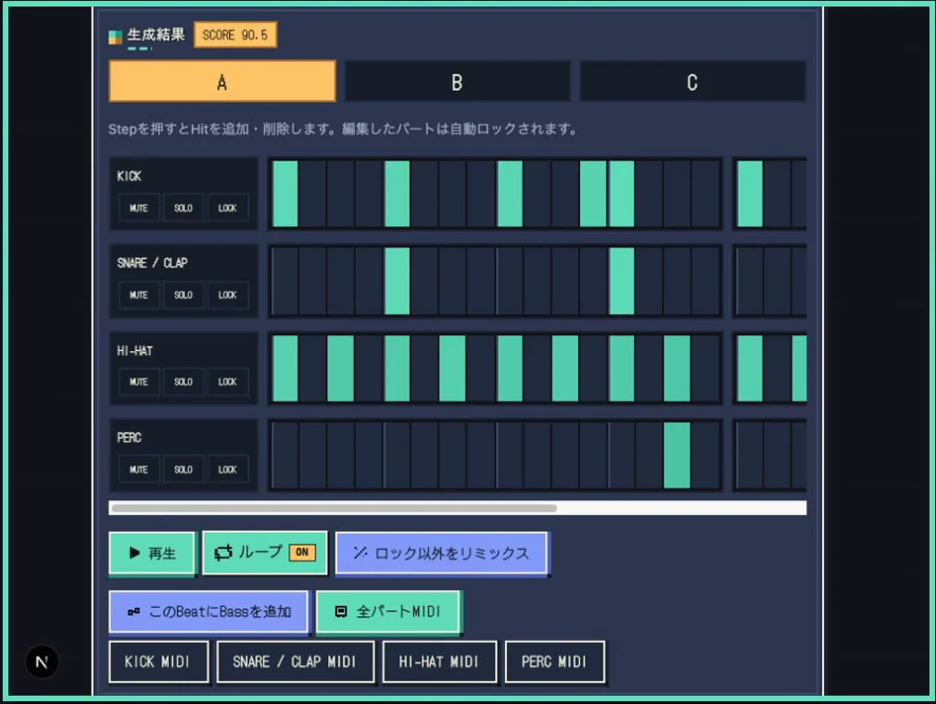Lock the KICK track
The width and height of the screenshot is (936, 704).
pos(227,207)
